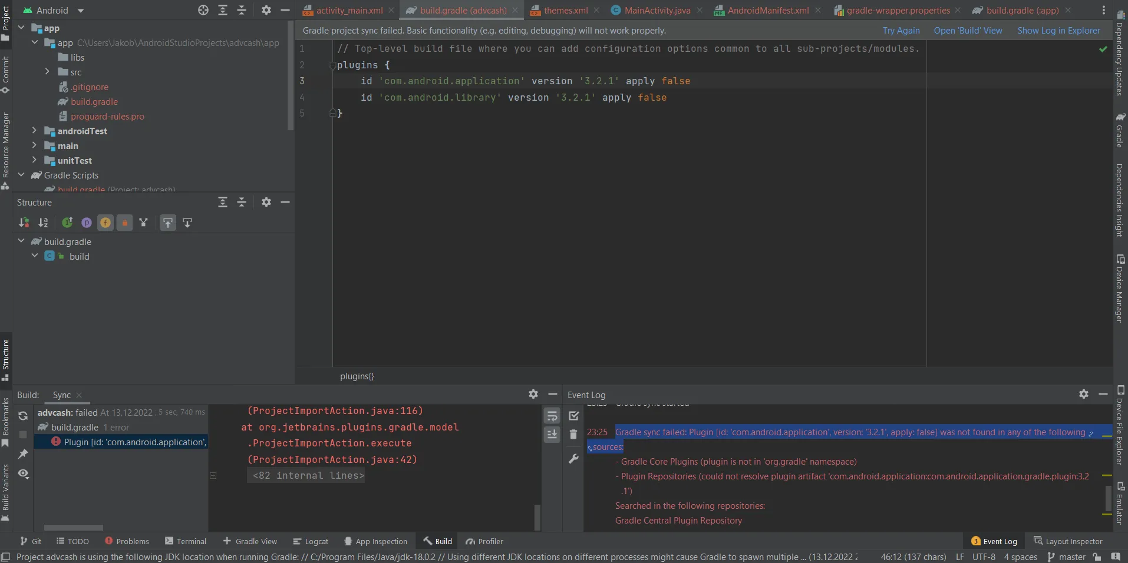Click the Try Again link

click(x=901, y=31)
